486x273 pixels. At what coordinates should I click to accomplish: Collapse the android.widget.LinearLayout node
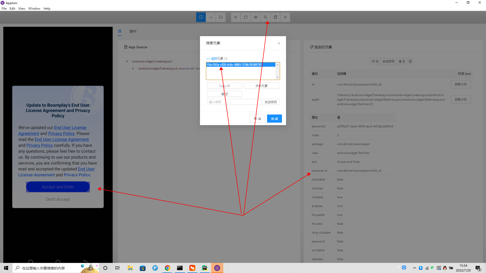point(127,61)
